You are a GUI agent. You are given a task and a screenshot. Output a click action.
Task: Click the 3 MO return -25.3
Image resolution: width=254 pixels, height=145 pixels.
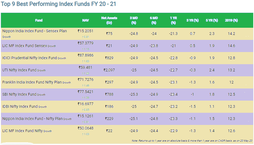[x=134, y=94]
